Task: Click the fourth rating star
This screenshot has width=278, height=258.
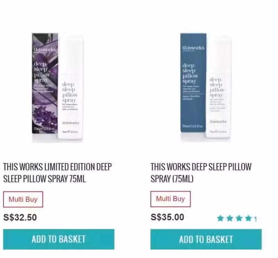Action: [x=248, y=218]
